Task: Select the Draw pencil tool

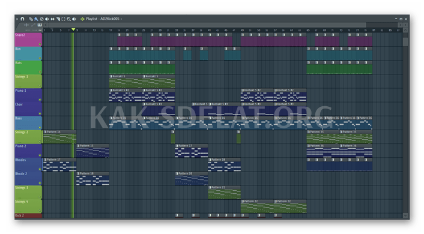Action: (x=31, y=19)
